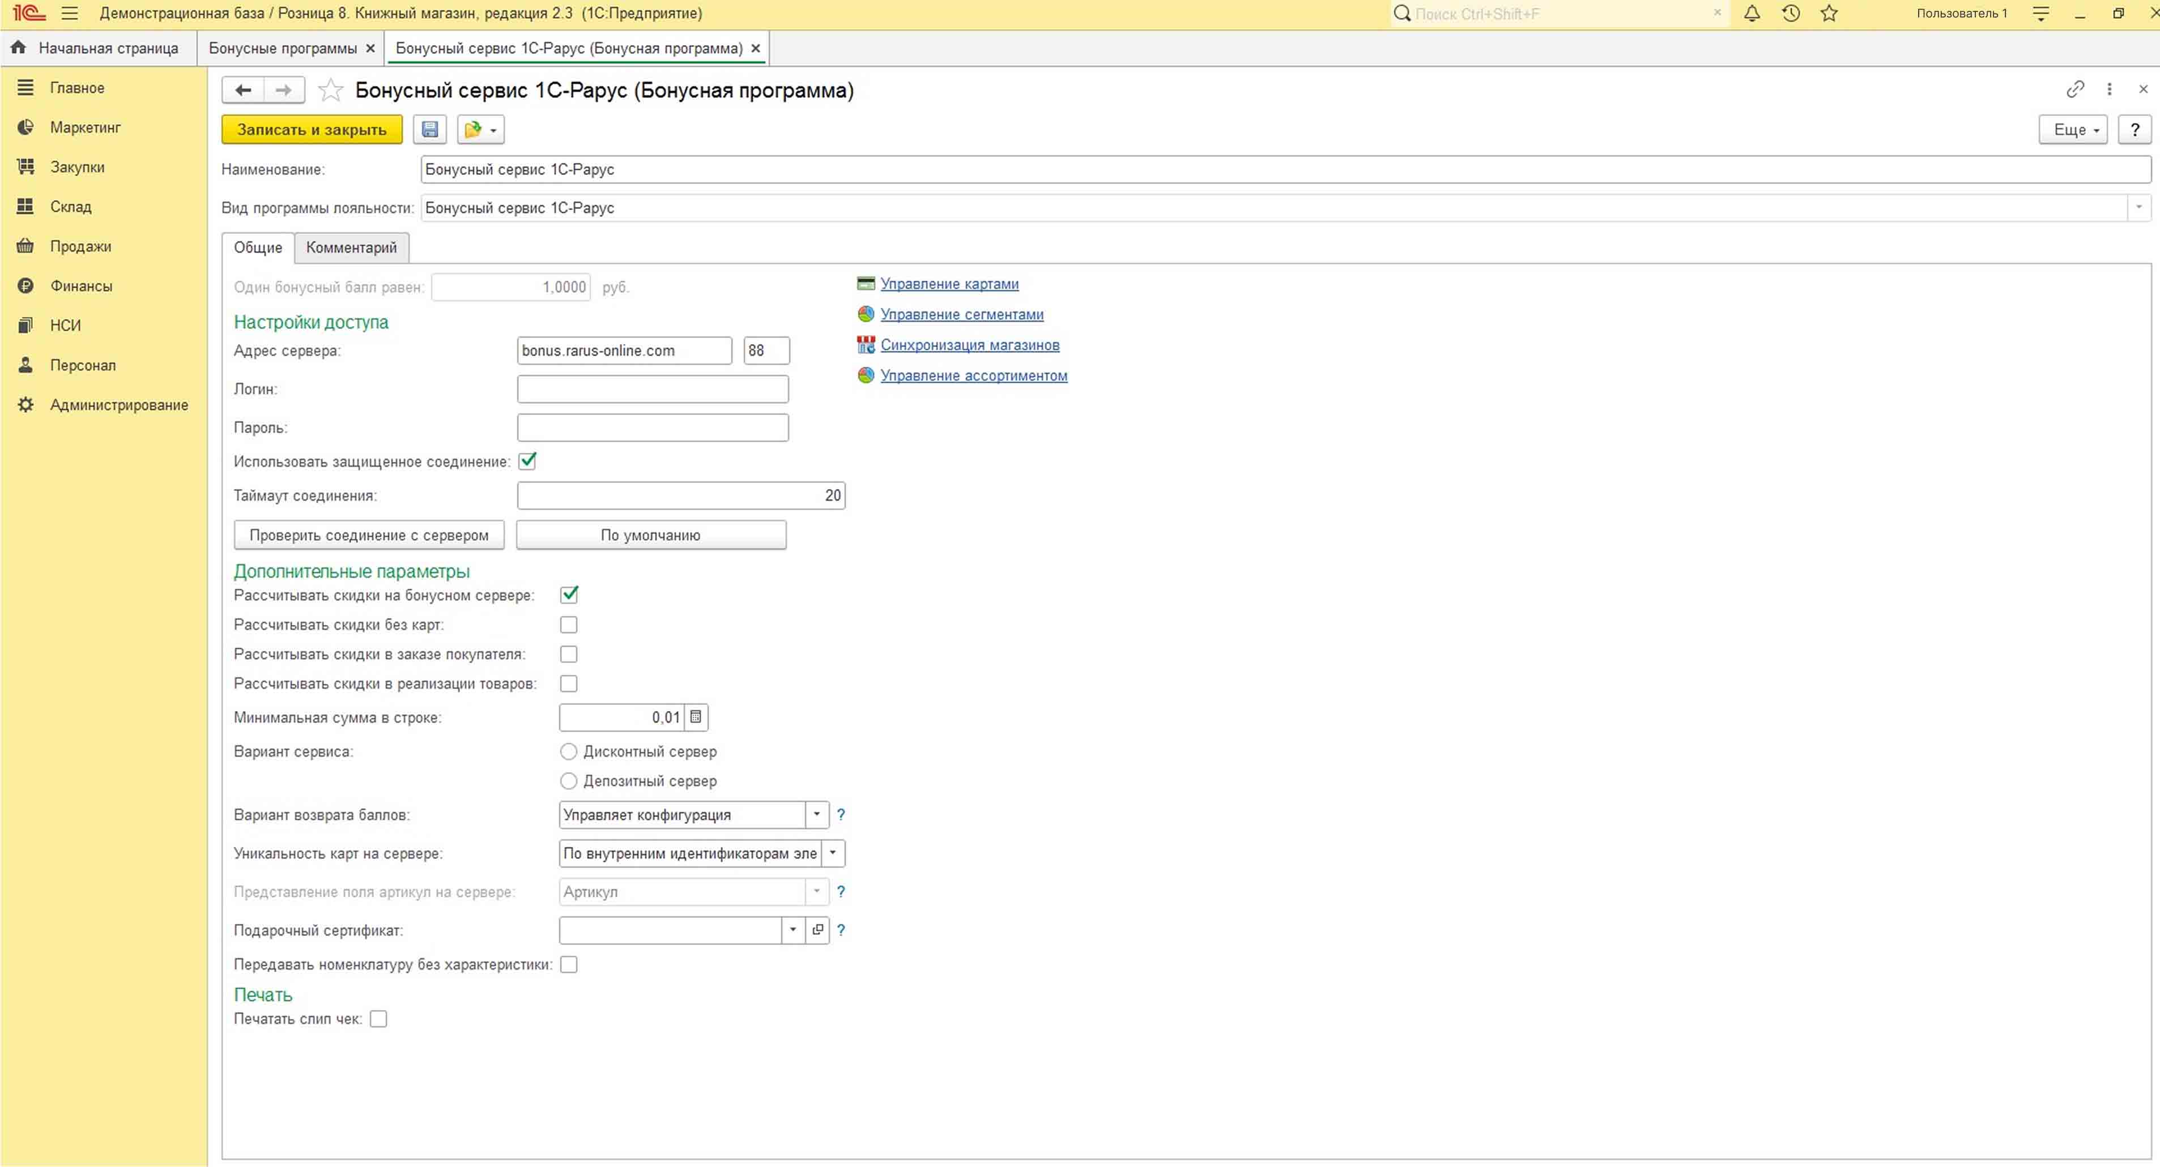Toggle Рассчитывать скидки на бонусном сервере
Screen dimensions: 2160x1167
click(x=569, y=595)
